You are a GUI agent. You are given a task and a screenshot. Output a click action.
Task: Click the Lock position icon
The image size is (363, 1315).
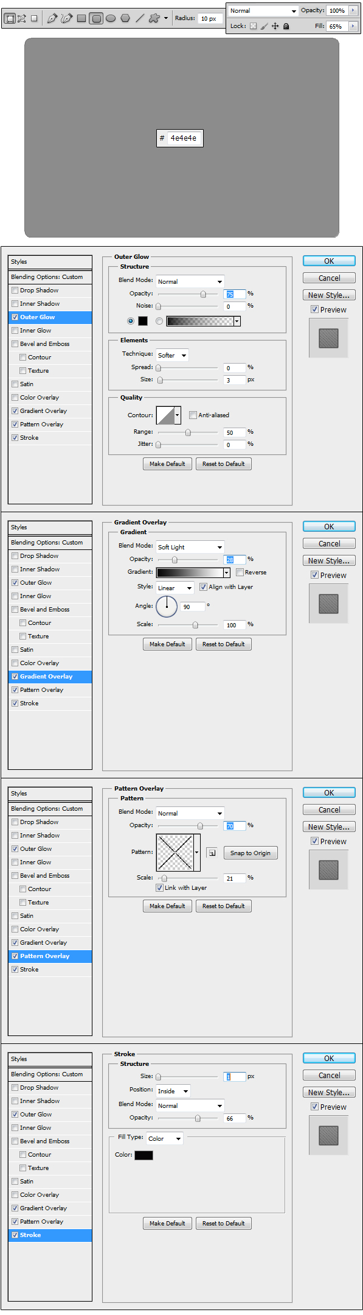pos(275,26)
